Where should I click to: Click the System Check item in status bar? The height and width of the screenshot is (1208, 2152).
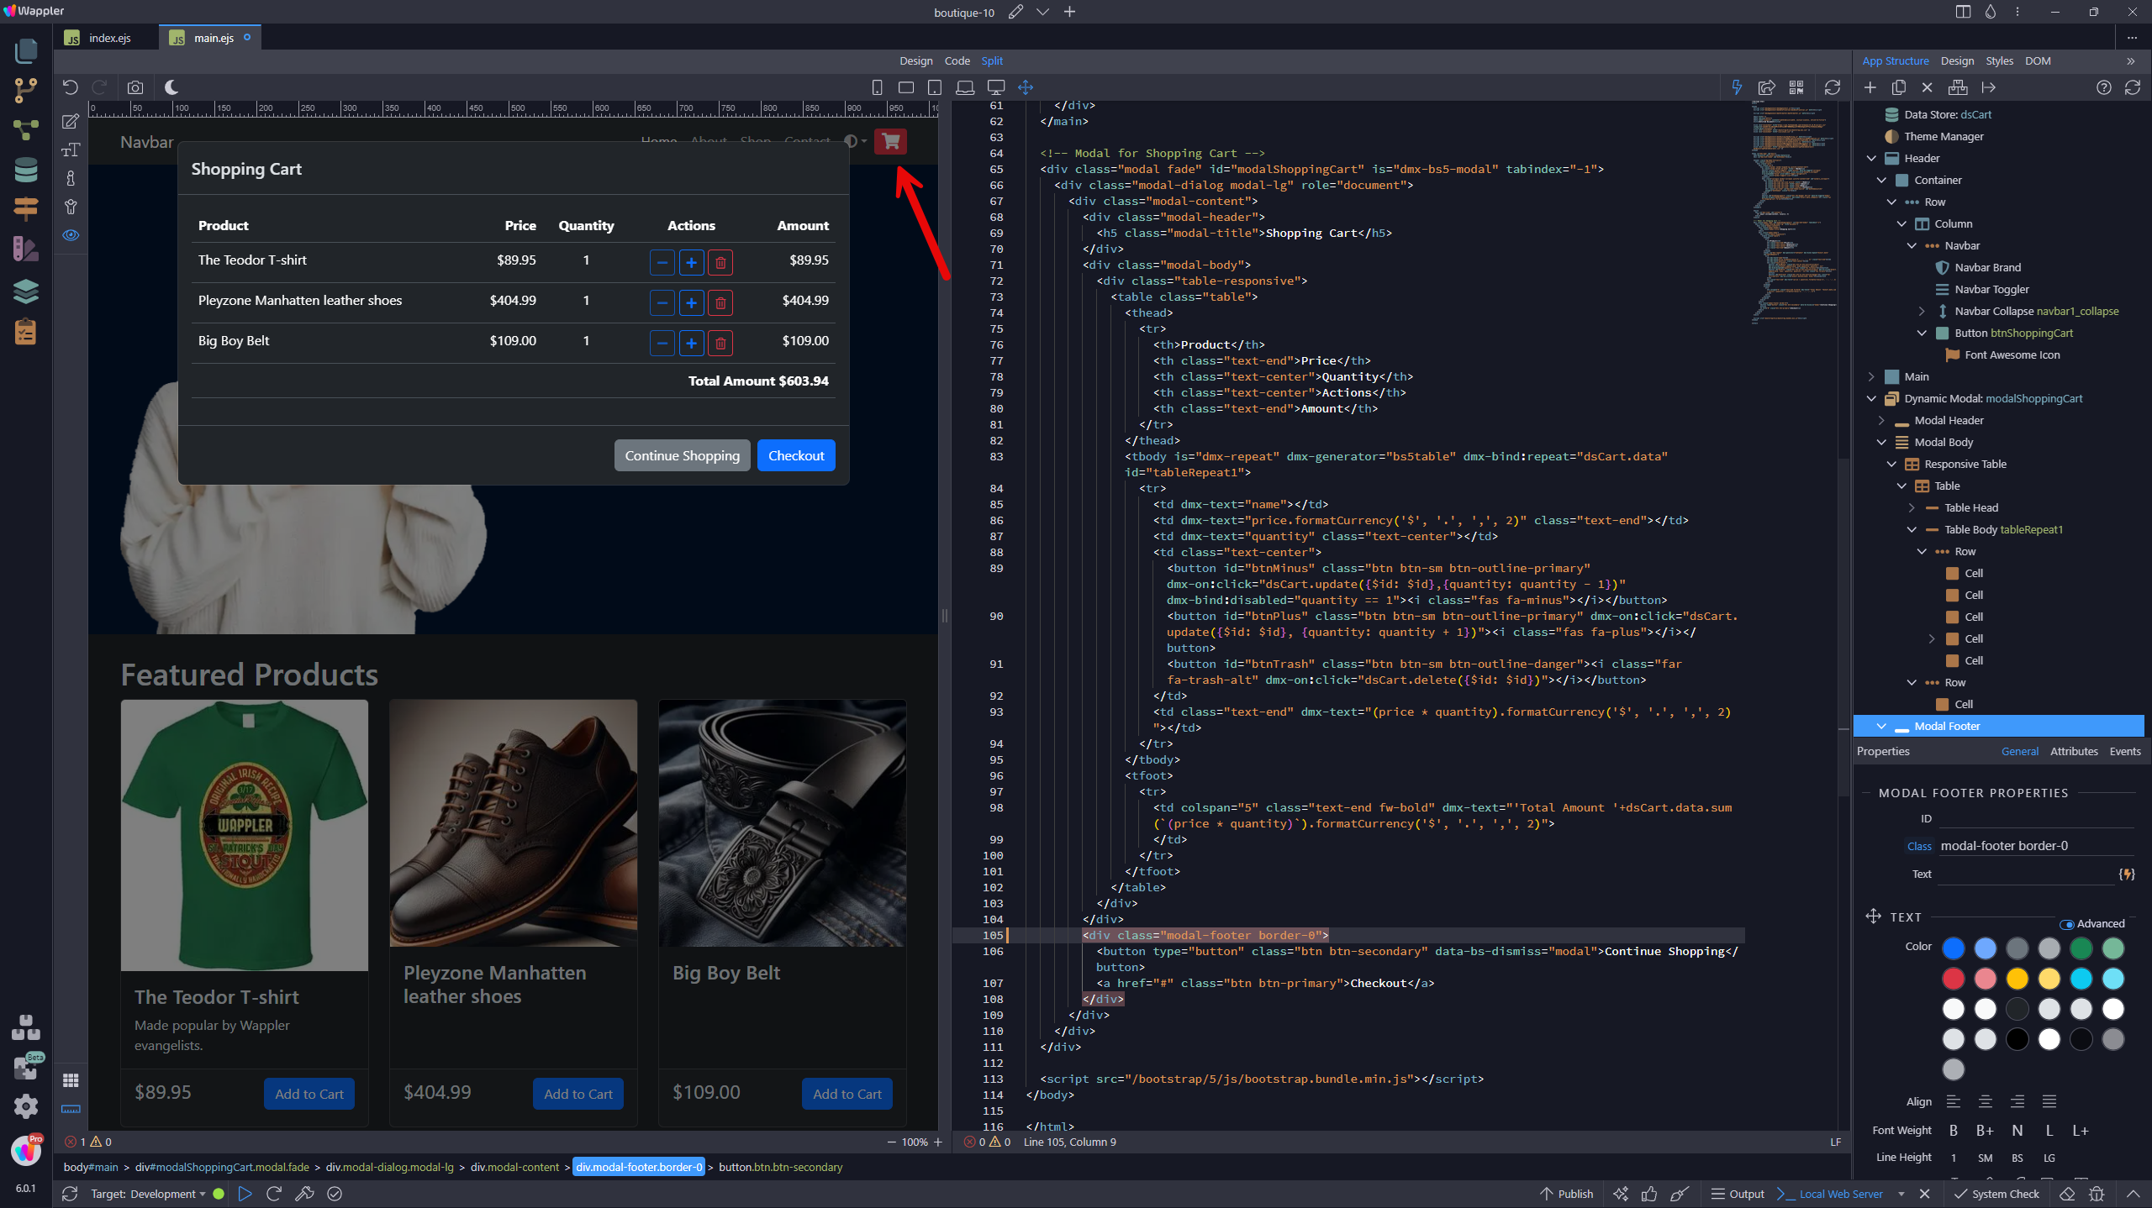click(1997, 1194)
